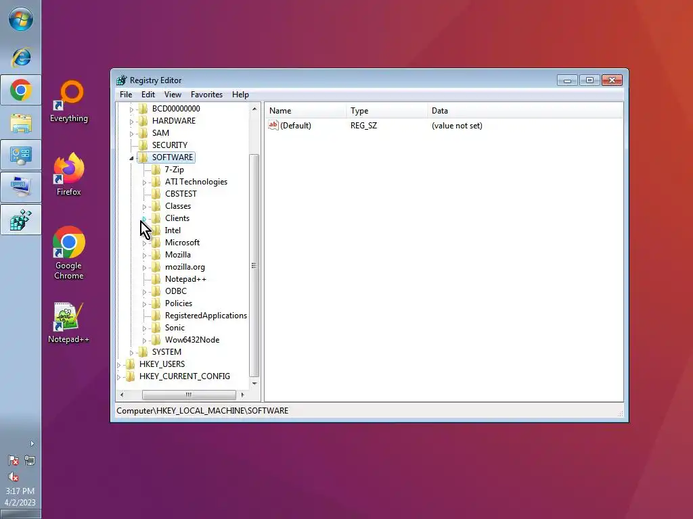Select the RegisteredApplications folder icon
693x519 pixels.
[x=156, y=316]
